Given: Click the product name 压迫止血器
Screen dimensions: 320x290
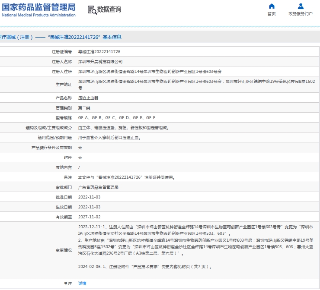Looking at the screenshot, I should tap(88, 98).
